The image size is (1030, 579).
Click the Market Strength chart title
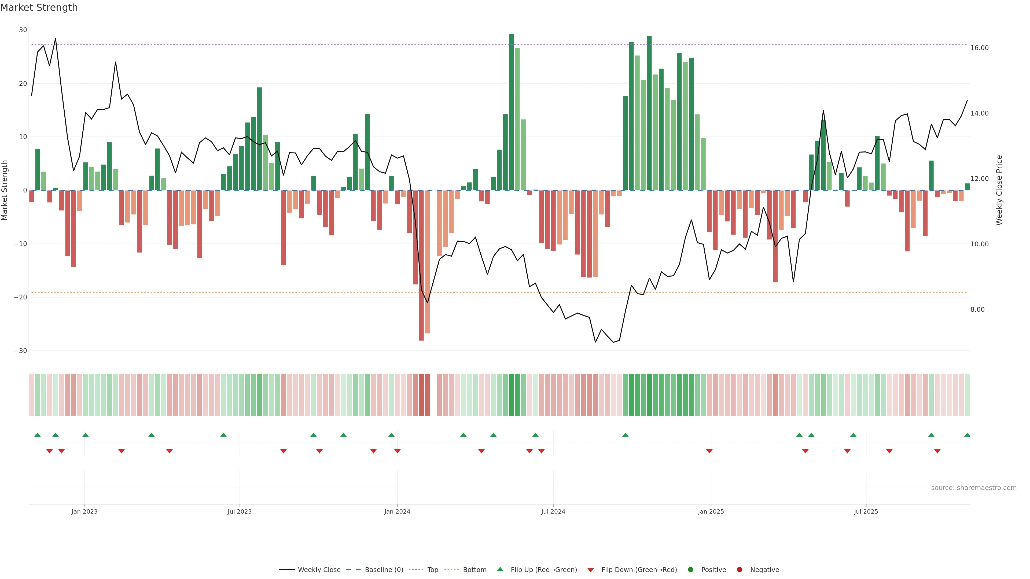click(39, 8)
